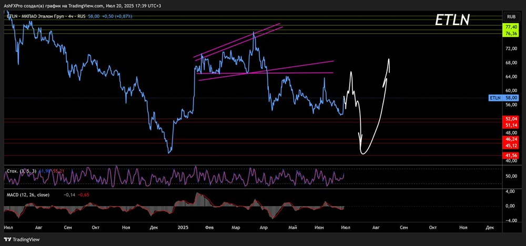Click the 52,04 red level label
Screen dimensions: 526x246
click(511, 119)
